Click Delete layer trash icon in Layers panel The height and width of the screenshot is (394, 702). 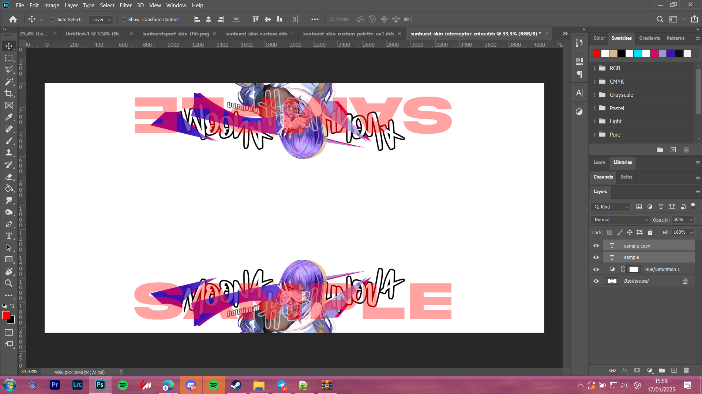[x=686, y=370]
